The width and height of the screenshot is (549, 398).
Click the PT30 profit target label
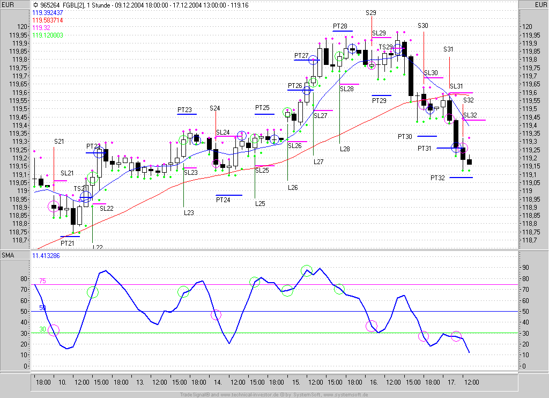coord(405,137)
